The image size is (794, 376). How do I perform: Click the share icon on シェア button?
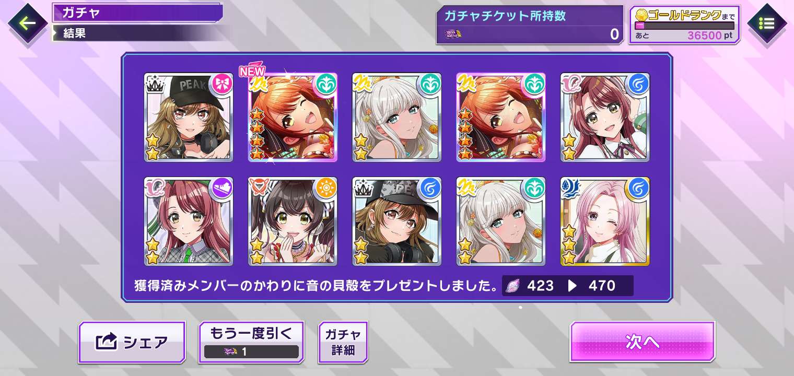pos(106,342)
